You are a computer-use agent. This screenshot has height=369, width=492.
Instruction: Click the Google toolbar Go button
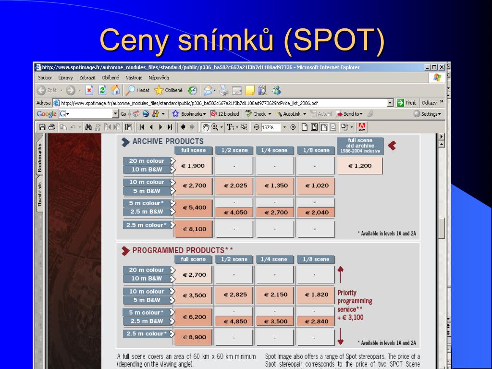(x=123, y=114)
